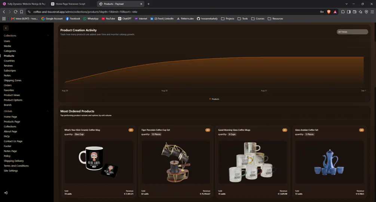376x202 pixels.
Task: Switch to Fully Dynamic Website tab
Action: tap(24, 4)
